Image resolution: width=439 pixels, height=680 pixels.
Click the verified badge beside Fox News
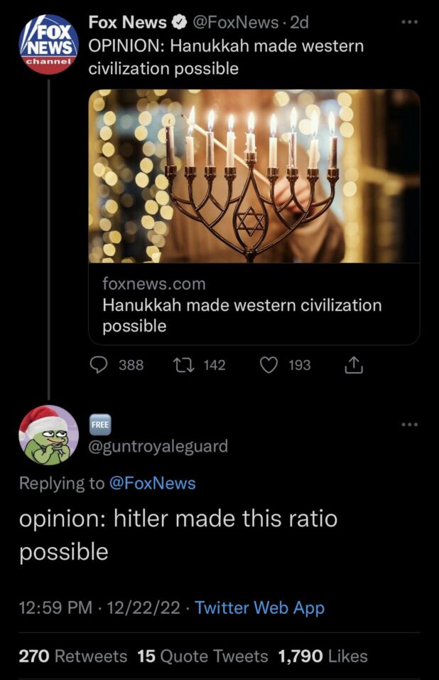coord(178,23)
